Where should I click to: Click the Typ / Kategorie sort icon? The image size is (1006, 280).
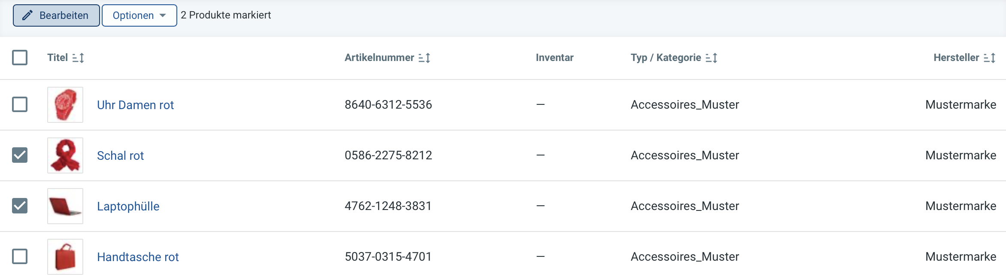[x=712, y=58]
